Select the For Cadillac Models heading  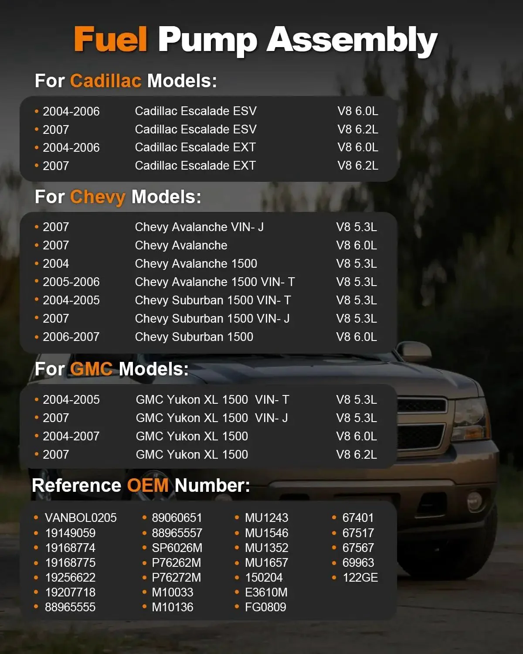tap(126, 81)
